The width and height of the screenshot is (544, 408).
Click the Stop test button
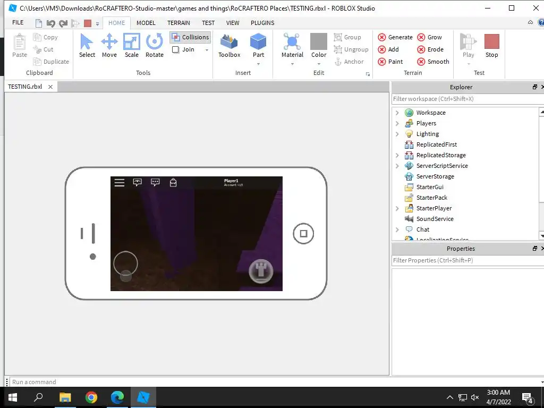tap(491, 46)
